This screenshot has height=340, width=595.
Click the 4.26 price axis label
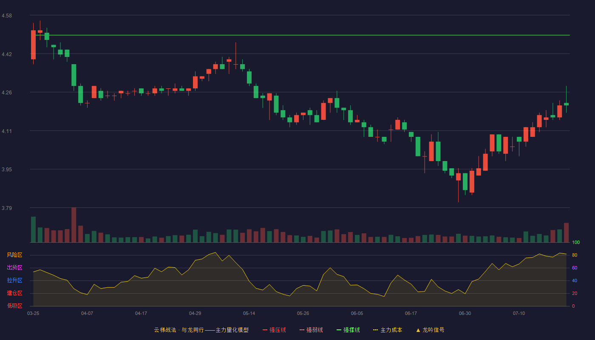tap(7, 93)
